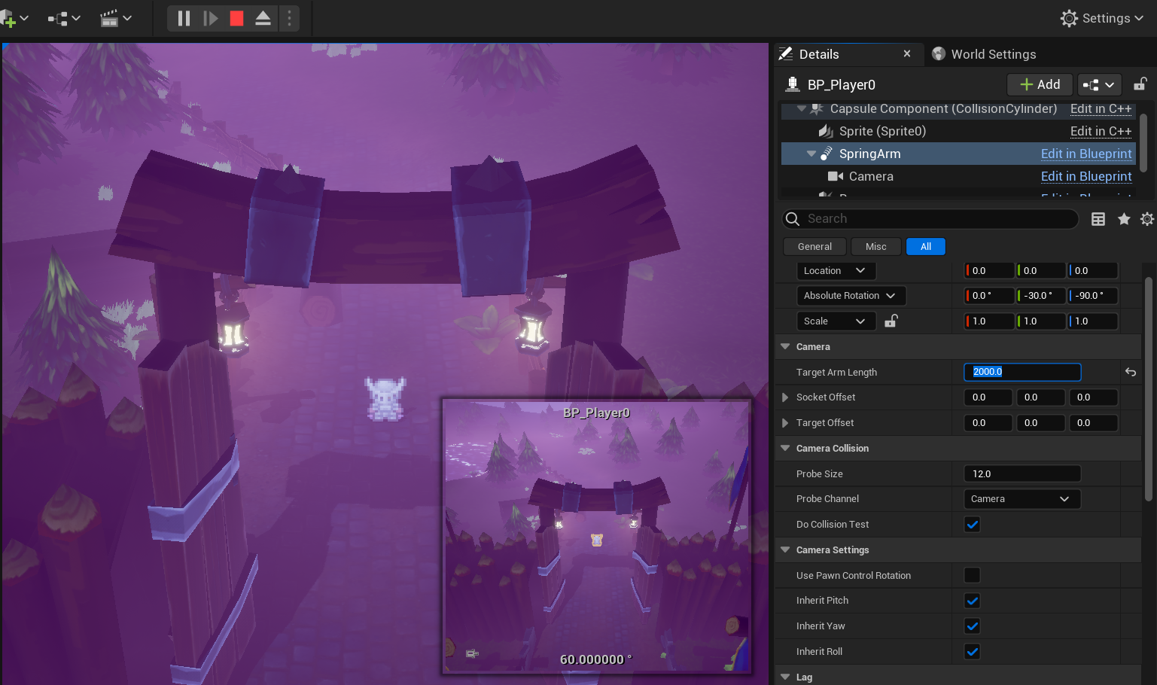Expand the Socket Offset property
Image resolution: width=1157 pixels, height=685 pixels.
[785, 397]
